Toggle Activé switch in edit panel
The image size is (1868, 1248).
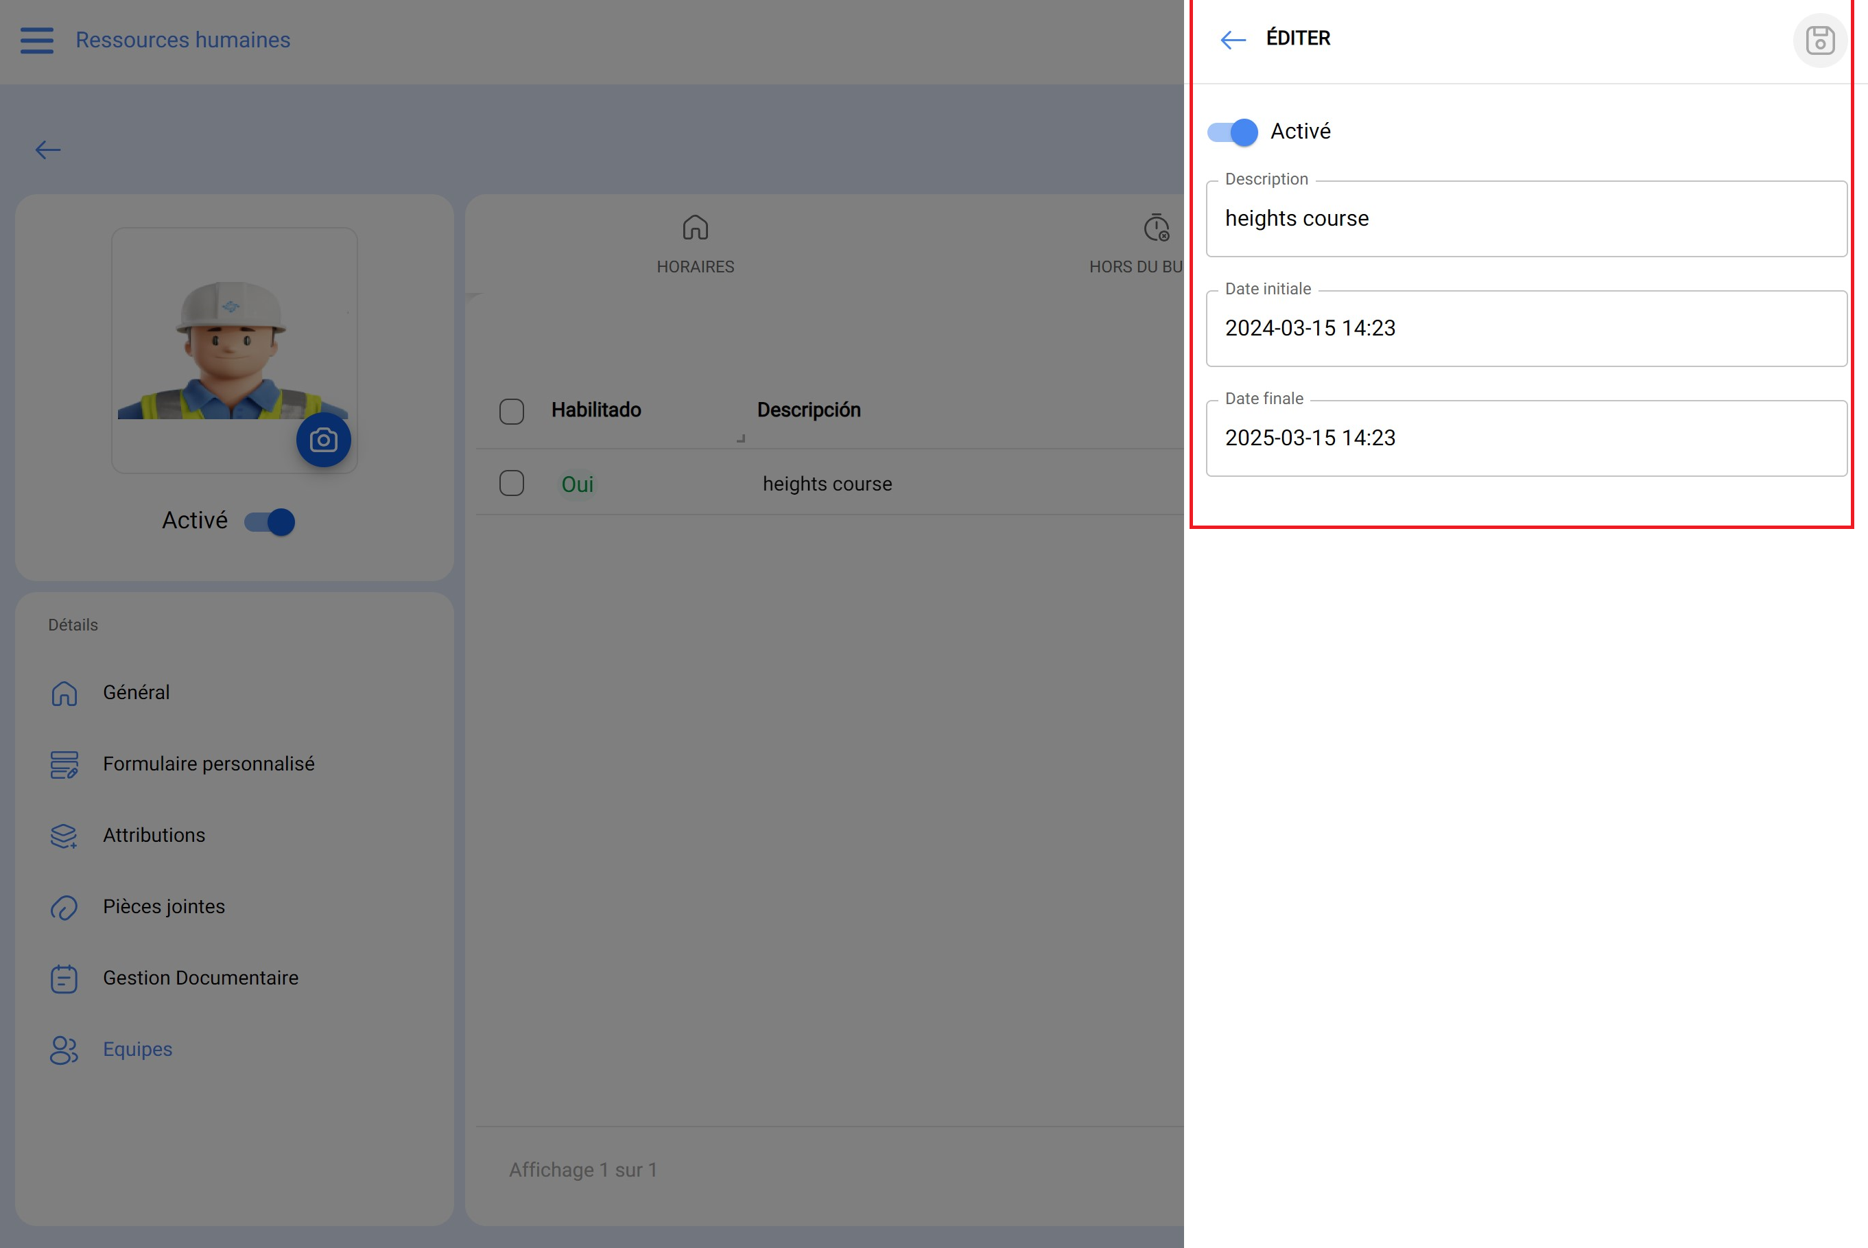click(1232, 132)
